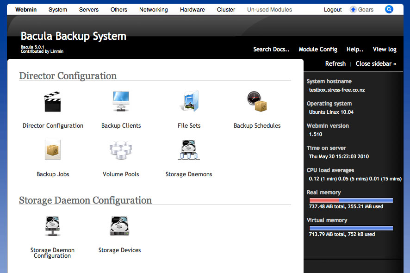The image size is (410, 273).
Task: Click the Ubuntu Linux 10.04 value
Action: [x=331, y=112]
